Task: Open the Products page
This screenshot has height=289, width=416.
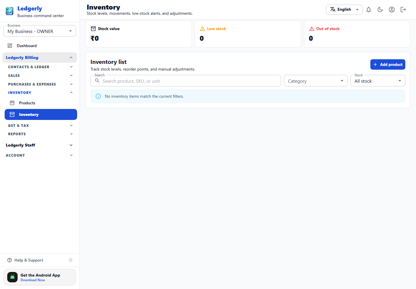Action: click(x=41, y=103)
